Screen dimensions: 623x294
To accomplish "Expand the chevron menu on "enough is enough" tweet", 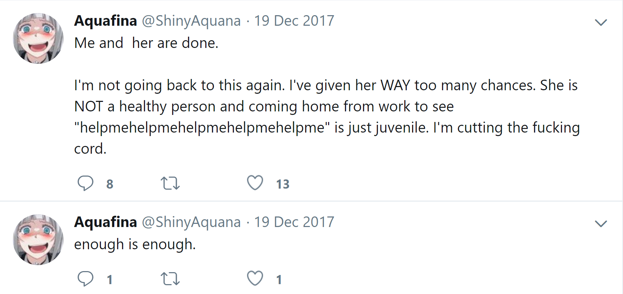I will coord(600,224).
